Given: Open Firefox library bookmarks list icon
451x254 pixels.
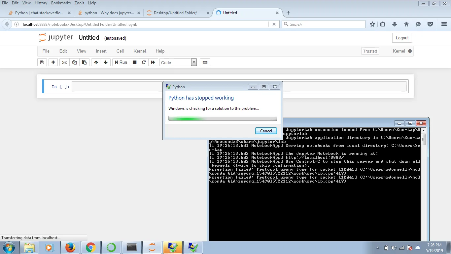Looking at the screenshot, I should pyautogui.click(x=383, y=24).
